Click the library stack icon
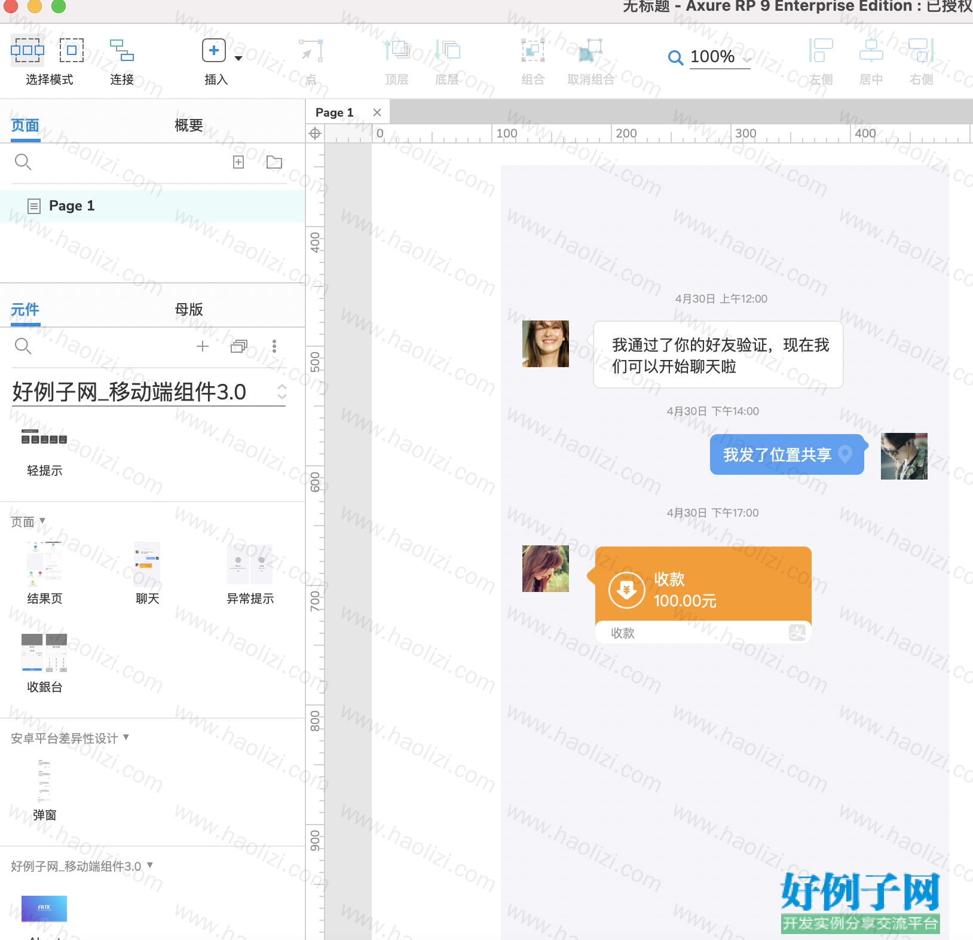This screenshot has height=940, width=973. tap(239, 346)
